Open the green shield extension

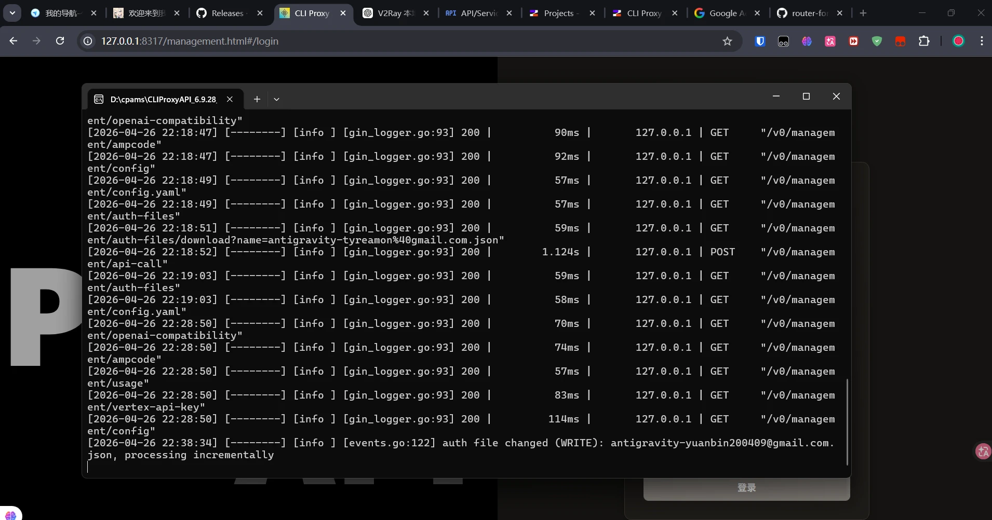(x=877, y=41)
